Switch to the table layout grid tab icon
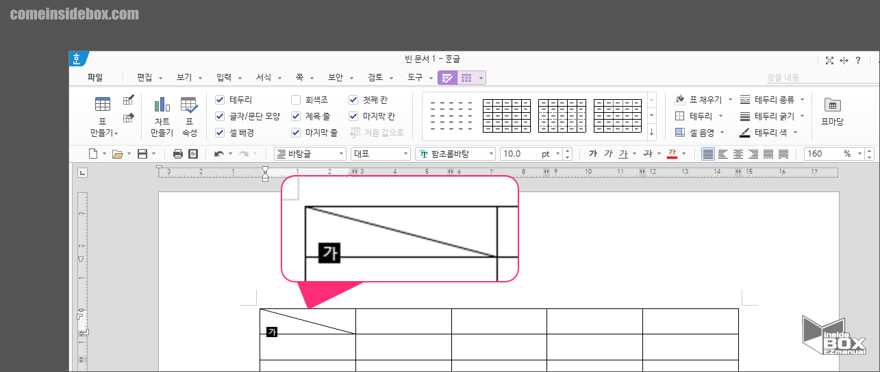The image size is (880, 372). pyautogui.click(x=466, y=78)
